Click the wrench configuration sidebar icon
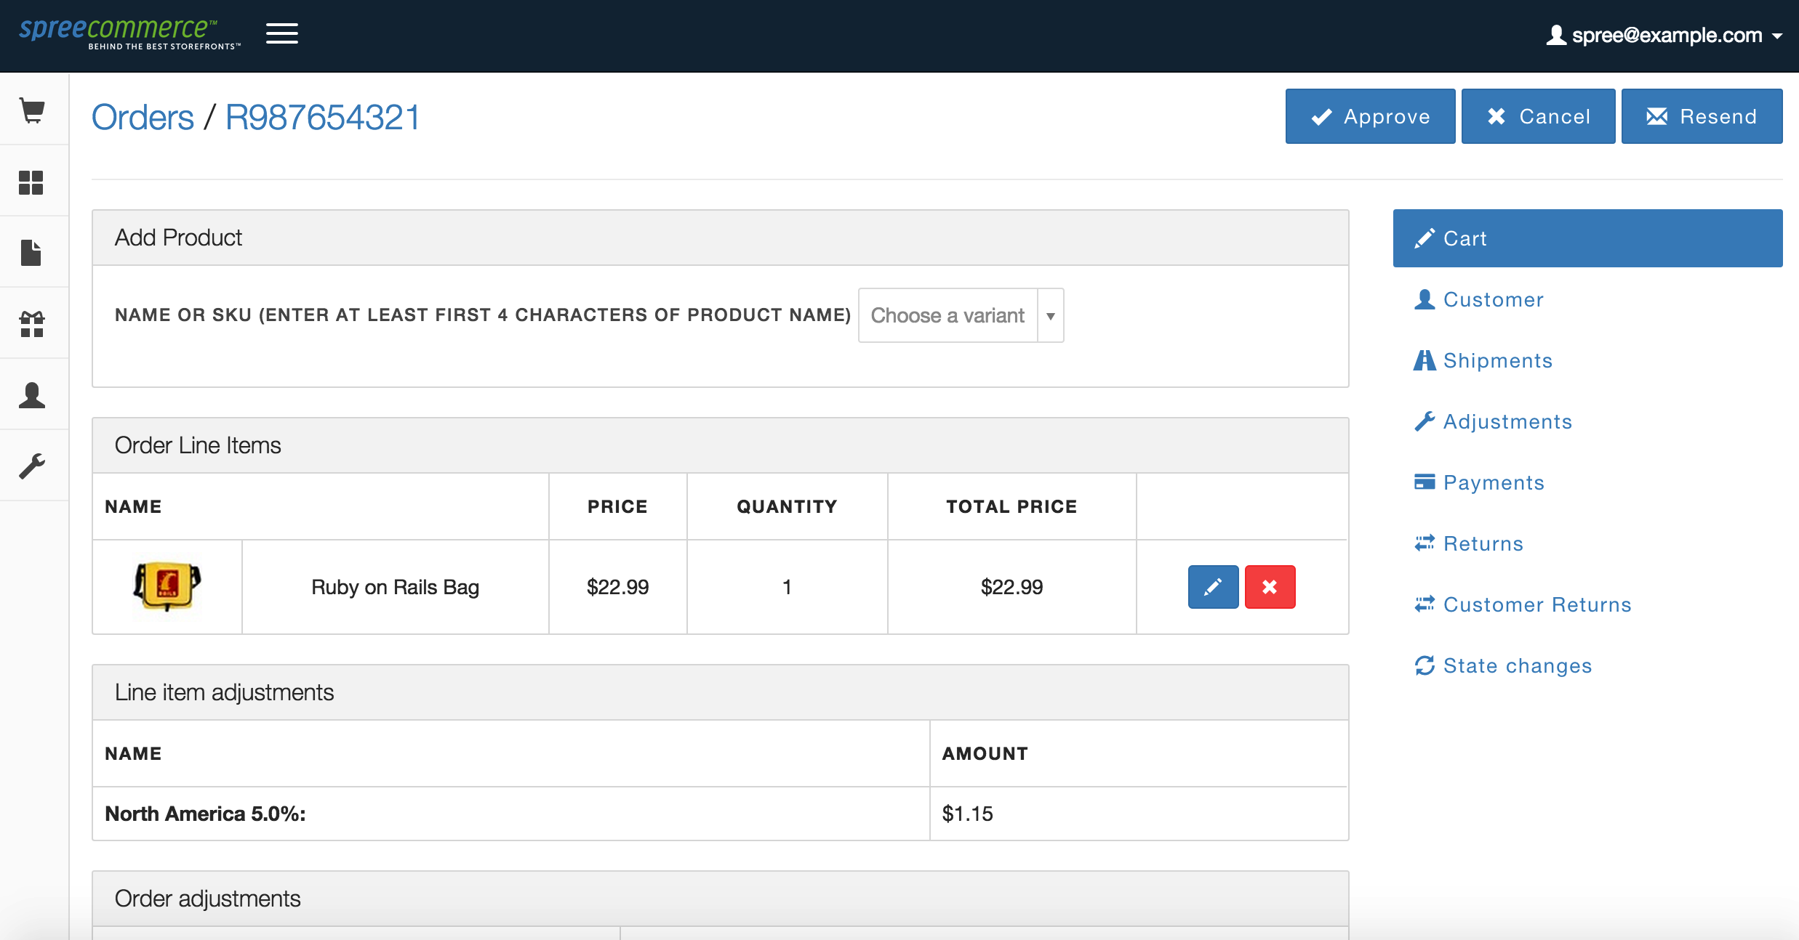This screenshot has height=940, width=1799. click(32, 466)
